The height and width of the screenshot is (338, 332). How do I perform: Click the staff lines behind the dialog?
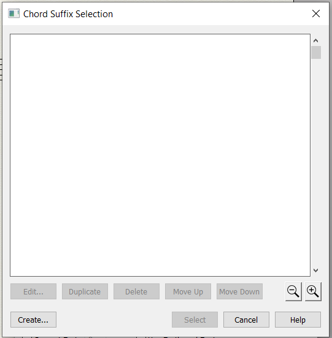[x=1, y=69]
